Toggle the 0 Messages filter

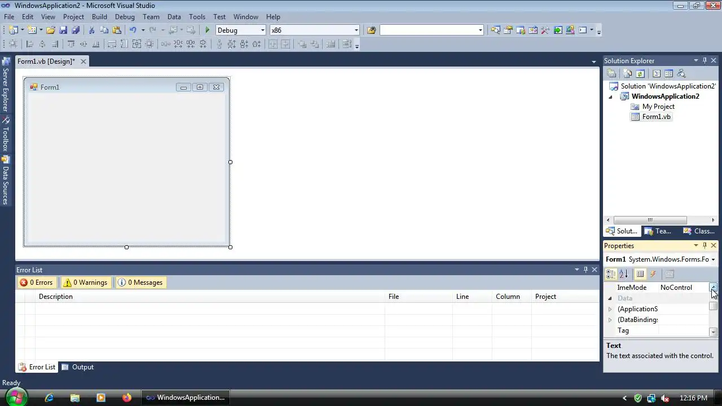pos(140,283)
